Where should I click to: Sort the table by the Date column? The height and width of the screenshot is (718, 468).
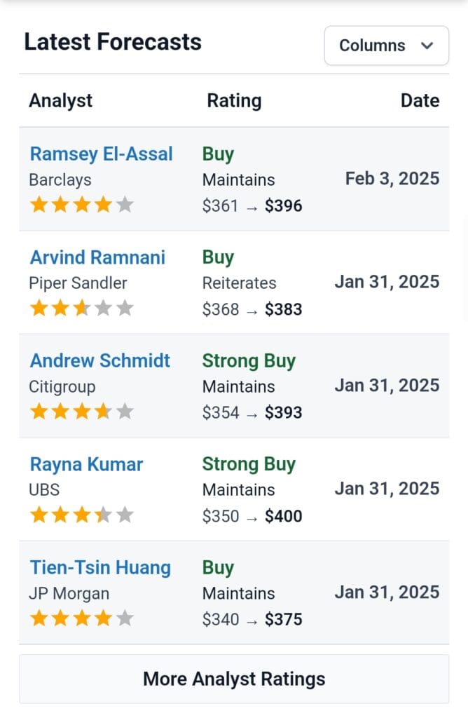pos(419,100)
